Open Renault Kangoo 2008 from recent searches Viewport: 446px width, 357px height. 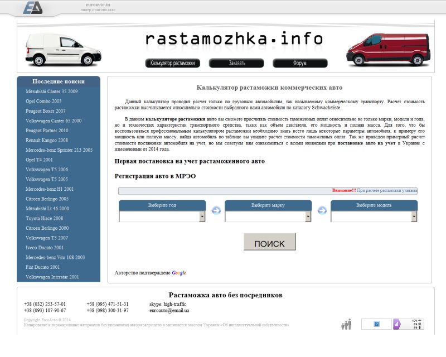[x=47, y=140]
